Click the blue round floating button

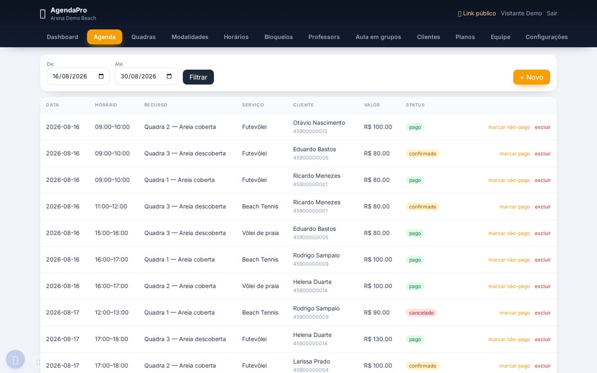15,359
